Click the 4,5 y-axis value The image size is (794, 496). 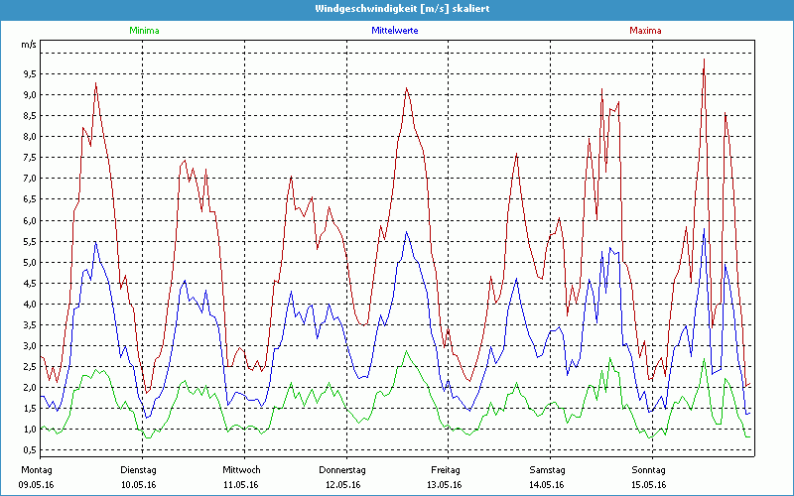(30, 283)
